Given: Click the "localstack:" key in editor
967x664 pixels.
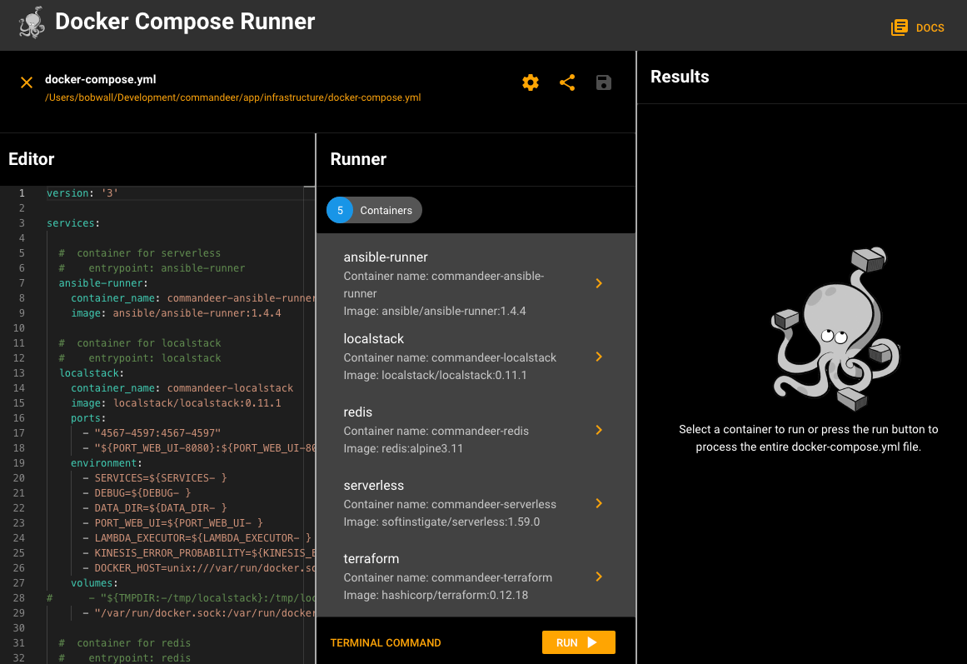Looking at the screenshot, I should pyautogui.click(x=92, y=373).
